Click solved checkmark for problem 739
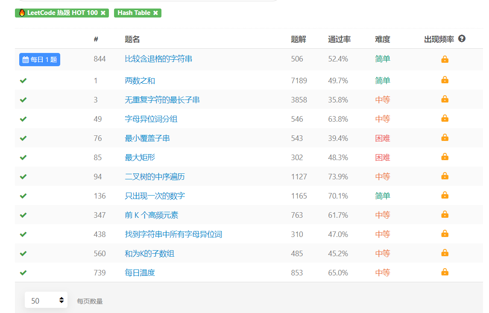This screenshot has height=313, width=489. point(23,273)
